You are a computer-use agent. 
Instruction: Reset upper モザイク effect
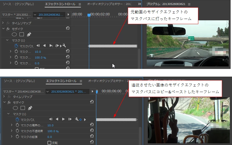68,28
